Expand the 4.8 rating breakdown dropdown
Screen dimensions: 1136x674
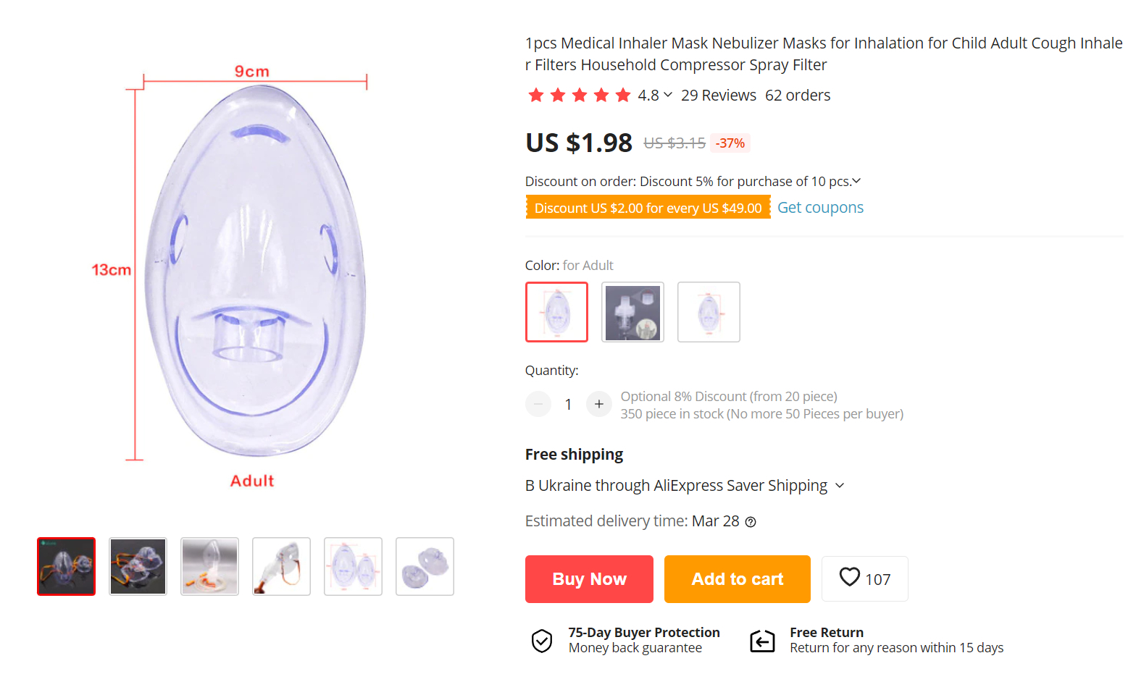click(668, 95)
